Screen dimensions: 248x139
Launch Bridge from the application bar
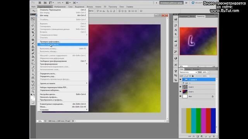pyautogui.click(x=40, y=3)
